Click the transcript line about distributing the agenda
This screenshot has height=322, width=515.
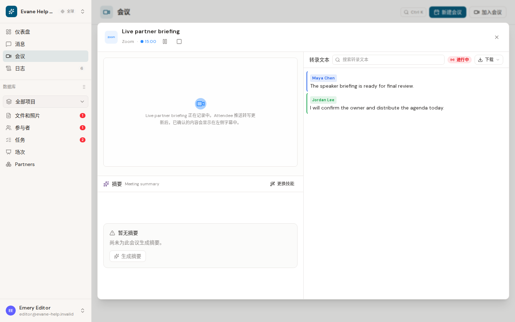(x=377, y=108)
